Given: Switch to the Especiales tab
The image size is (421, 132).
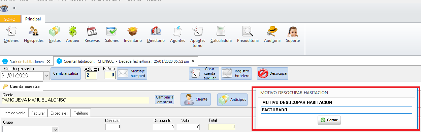Looking at the screenshot, I should coord(59,113).
